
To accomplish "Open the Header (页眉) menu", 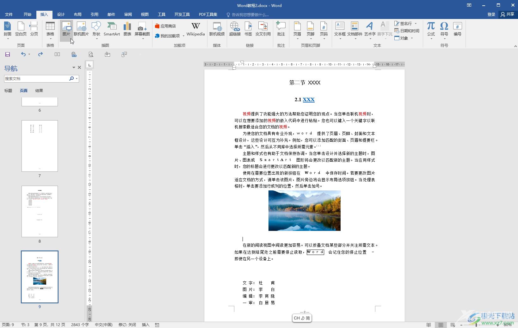I will point(297,30).
